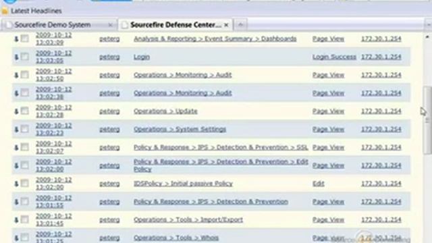Click Page View in the Dashboards row
This screenshot has width=432, height=243.
(328, 39)
